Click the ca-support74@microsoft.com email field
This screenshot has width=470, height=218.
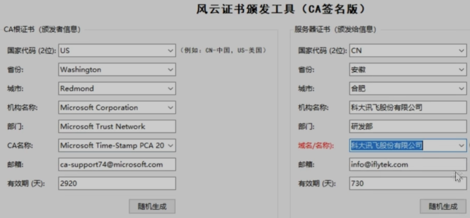pyautogui.click(x=117, y=164)
